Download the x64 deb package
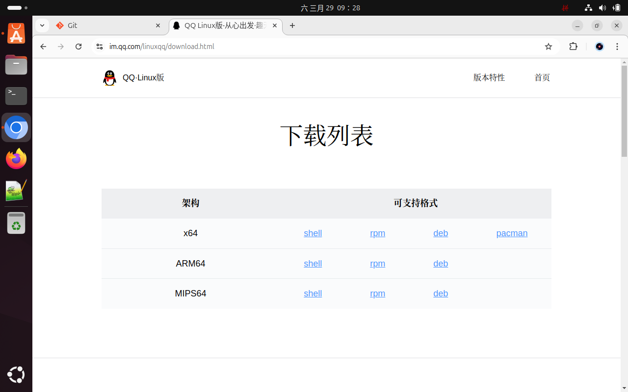This screenshot has width=628, height=392. tap(441, 233)
